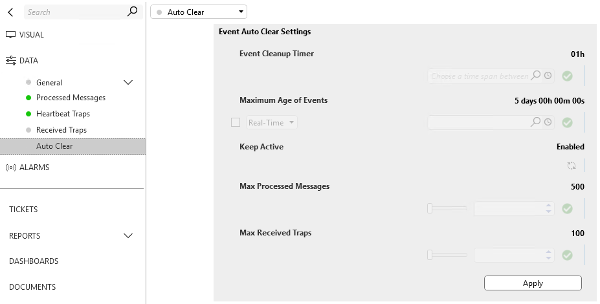Click the back arrow icon
The image size is (600, 304).
[11, 12]
